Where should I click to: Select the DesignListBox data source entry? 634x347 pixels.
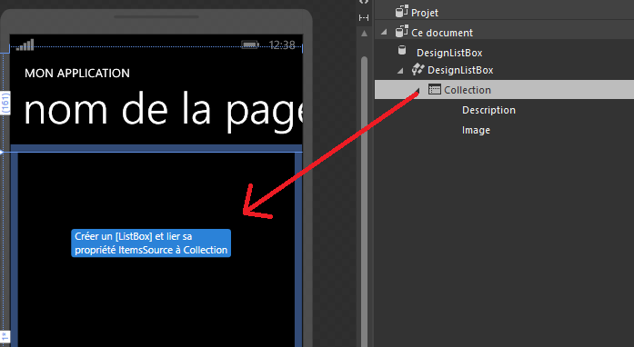(x=449, y=53)
